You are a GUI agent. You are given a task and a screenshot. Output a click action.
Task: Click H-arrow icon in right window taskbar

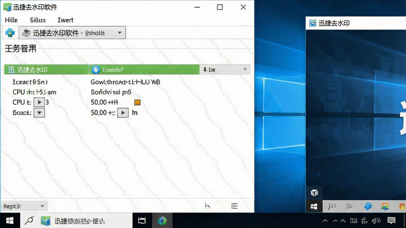(332, 206)
